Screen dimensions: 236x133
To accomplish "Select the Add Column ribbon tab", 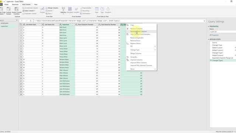I will pos(26,4).
